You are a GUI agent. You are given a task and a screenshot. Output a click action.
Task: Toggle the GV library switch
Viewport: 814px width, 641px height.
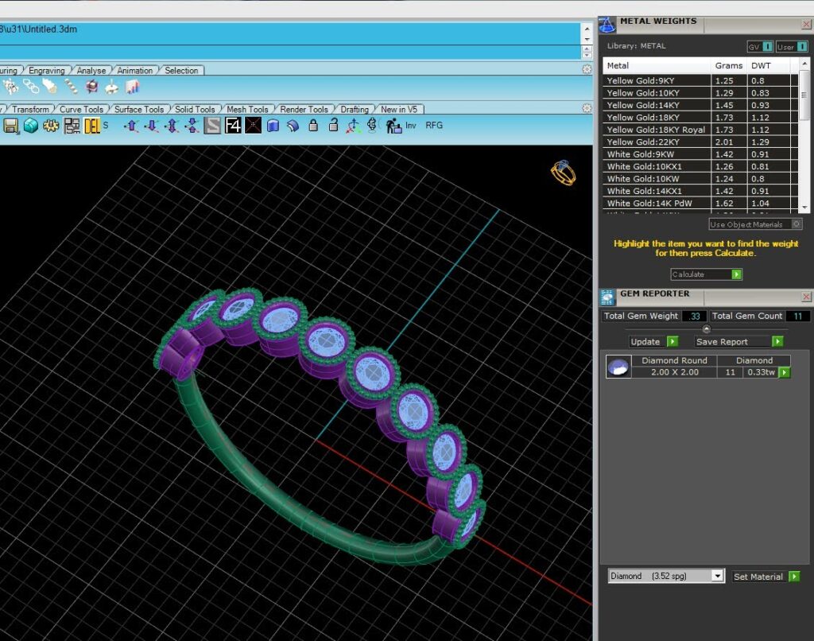[760, 47]
